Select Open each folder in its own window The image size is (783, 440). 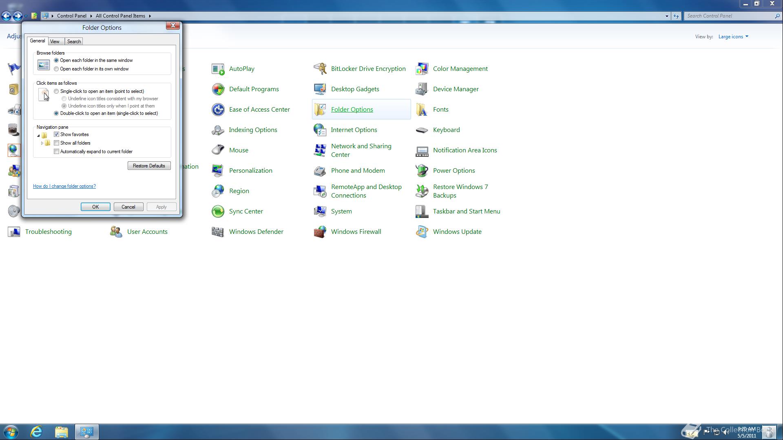click(x=56, y=69)
